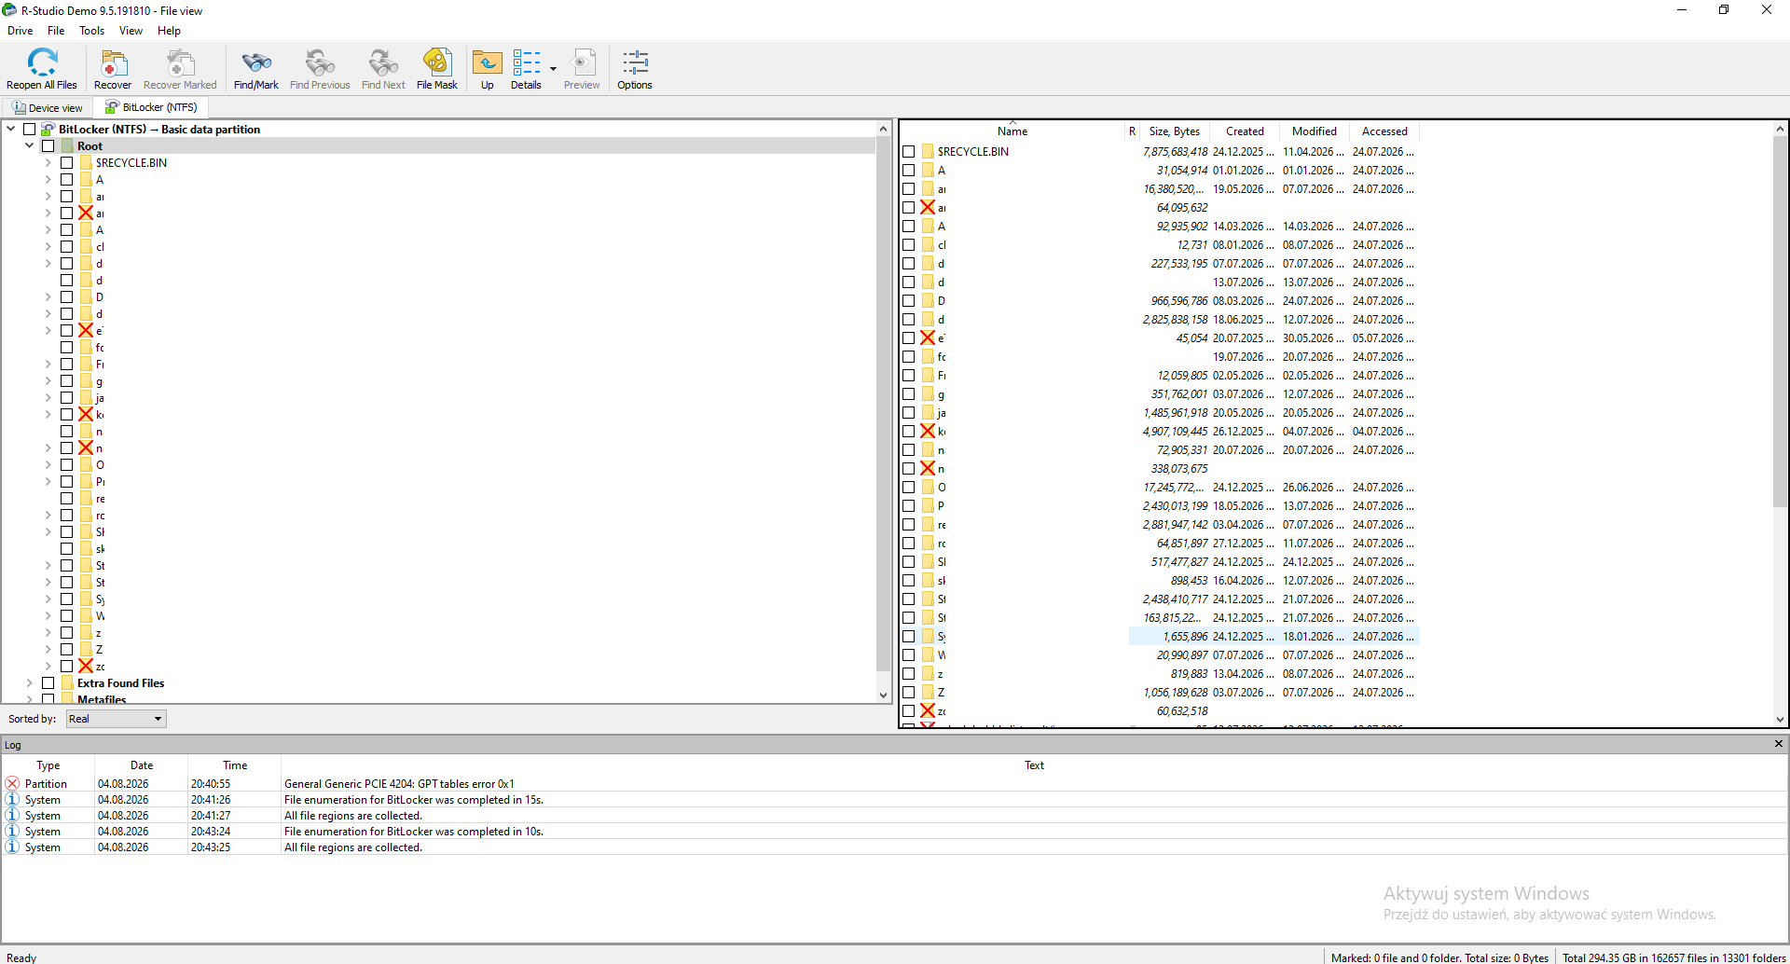Image resolution: width=1790 pixels, height=964 pixels.
Task: Click the Root folder icon in tree
Action: (67, 145)
